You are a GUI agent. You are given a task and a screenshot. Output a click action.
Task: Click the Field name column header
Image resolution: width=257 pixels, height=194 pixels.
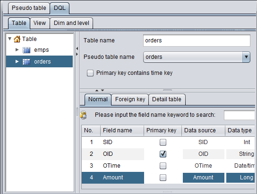pos(122,130)
